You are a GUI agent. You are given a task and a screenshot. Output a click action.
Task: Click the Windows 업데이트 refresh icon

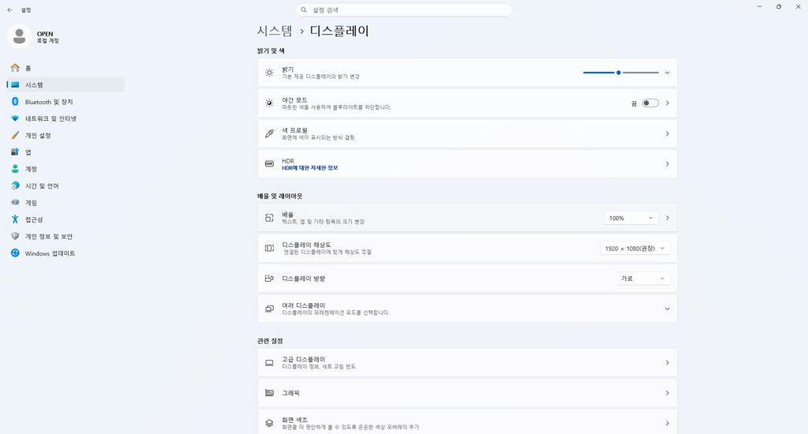coord(15,253)
